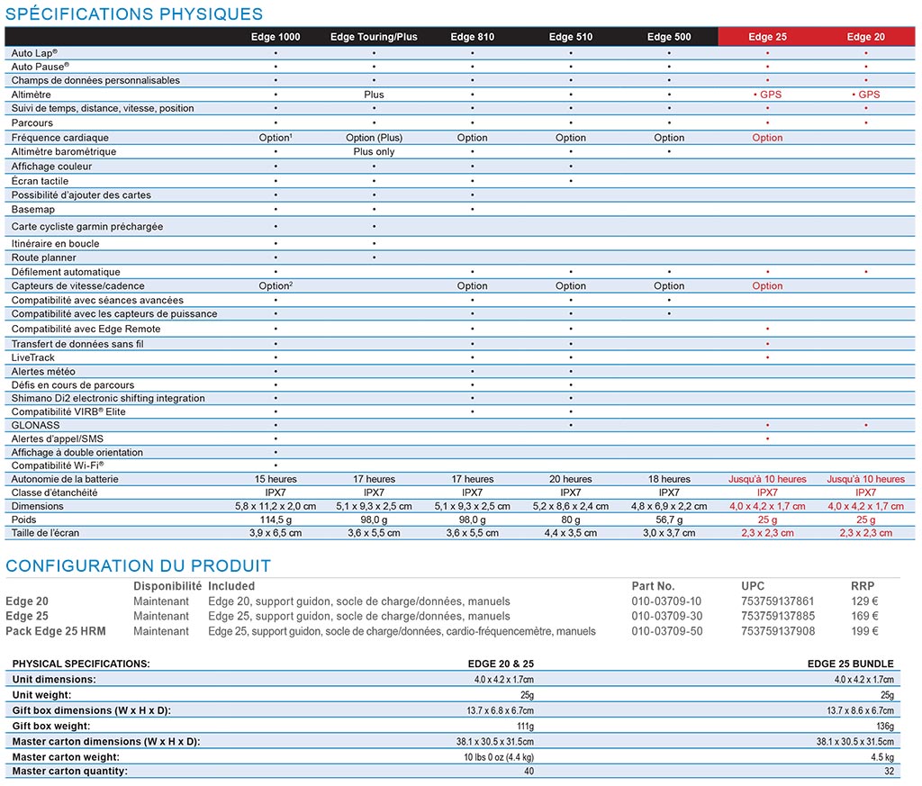Select the Altimètre barométrique row label

click(64, 151)
